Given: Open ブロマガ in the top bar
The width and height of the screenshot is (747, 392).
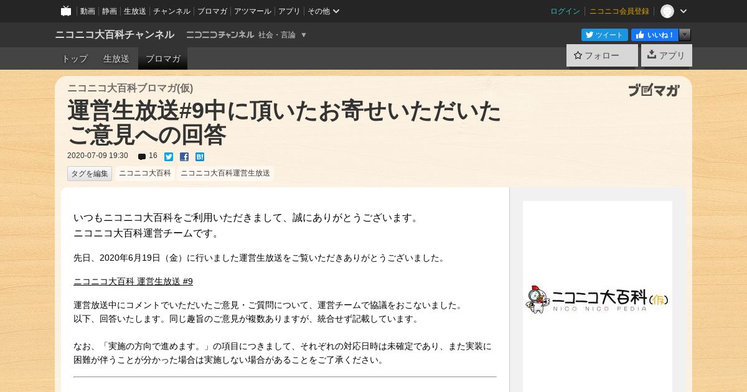Looking at the screenshot, I should coord(212,11).
